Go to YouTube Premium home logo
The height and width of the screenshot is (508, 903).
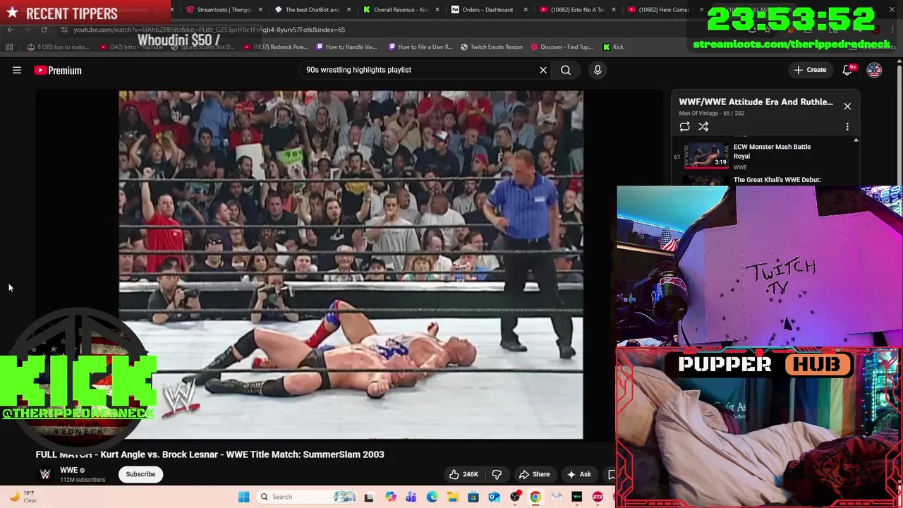click(x=58, y=70)
